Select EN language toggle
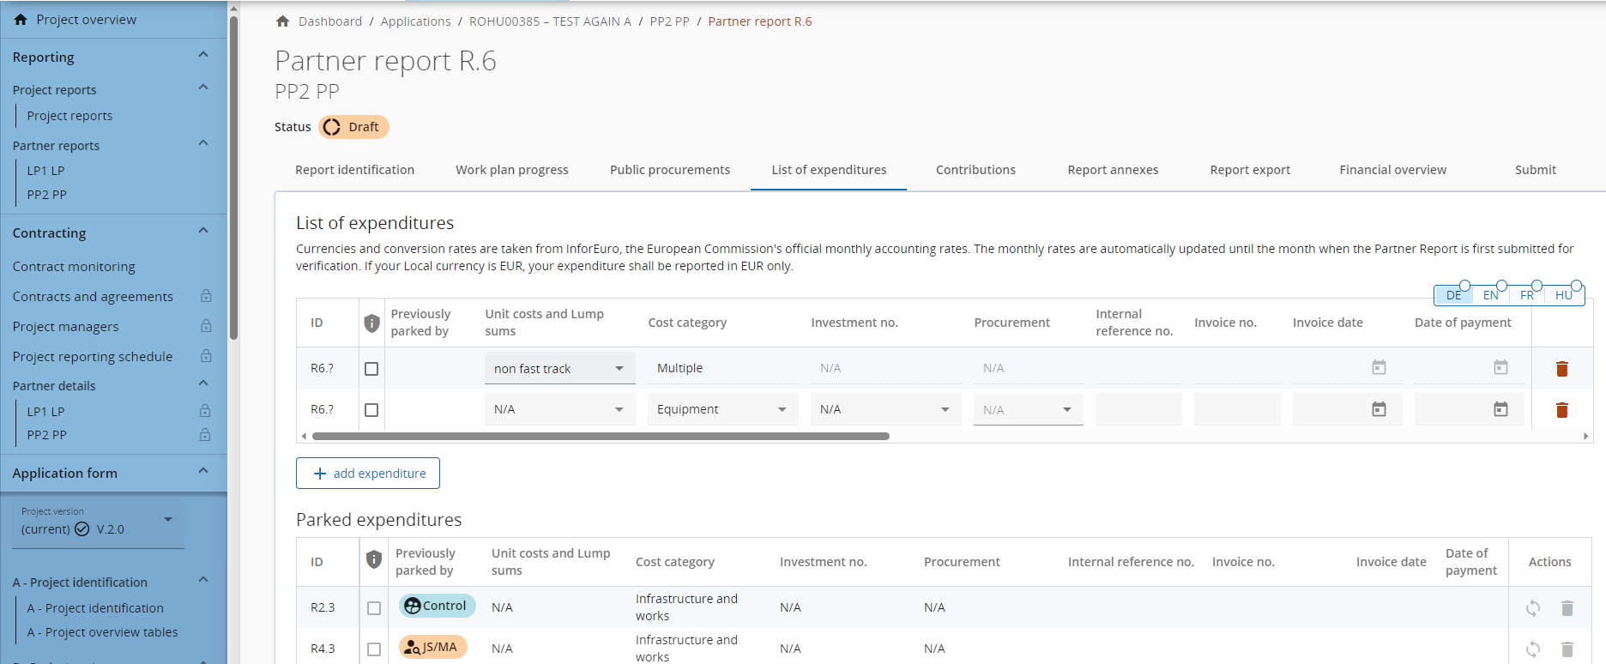1606x664 pixels. [1490, 295]
